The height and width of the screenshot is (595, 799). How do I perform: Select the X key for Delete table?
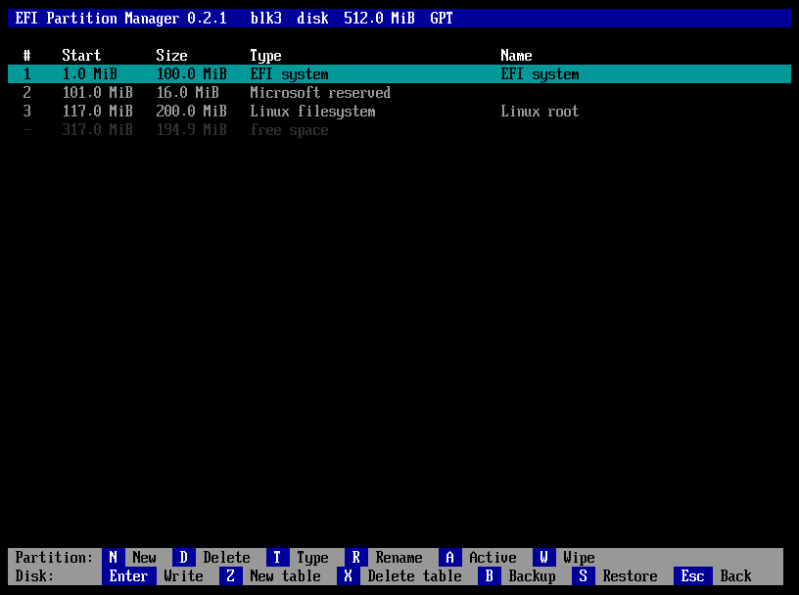click(x=348, y=576)
